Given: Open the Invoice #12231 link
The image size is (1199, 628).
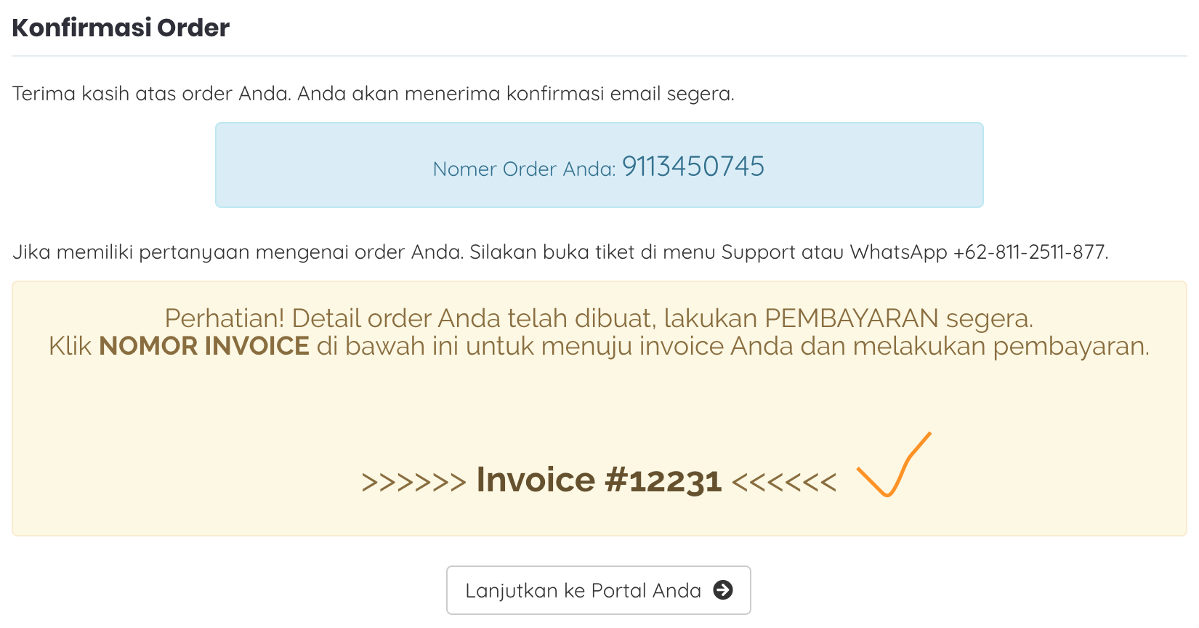Looking at the screenshot, I should click(x=599, y=480).
